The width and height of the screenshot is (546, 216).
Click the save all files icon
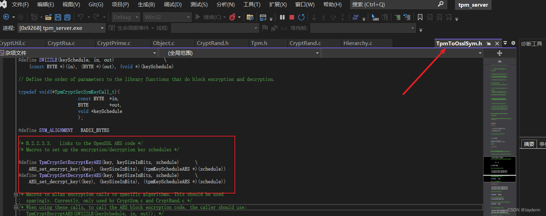point(67,17)
